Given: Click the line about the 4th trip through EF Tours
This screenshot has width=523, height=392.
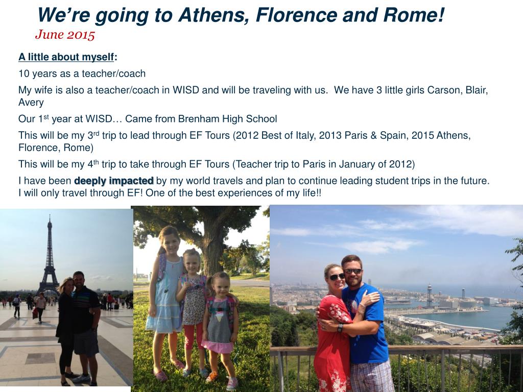Looking at the screenshot, I should 217,164.
